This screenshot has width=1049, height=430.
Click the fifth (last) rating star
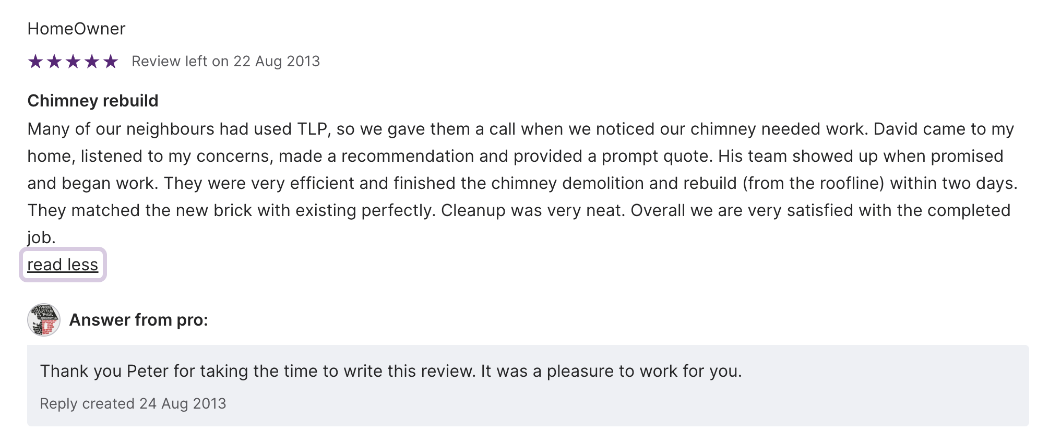point(111,62)
